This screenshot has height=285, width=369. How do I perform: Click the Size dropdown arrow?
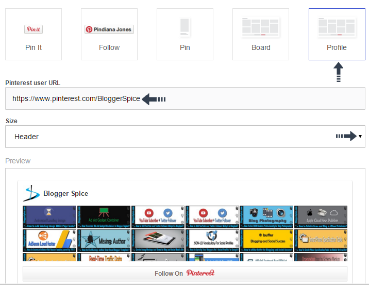click(360, 136)
